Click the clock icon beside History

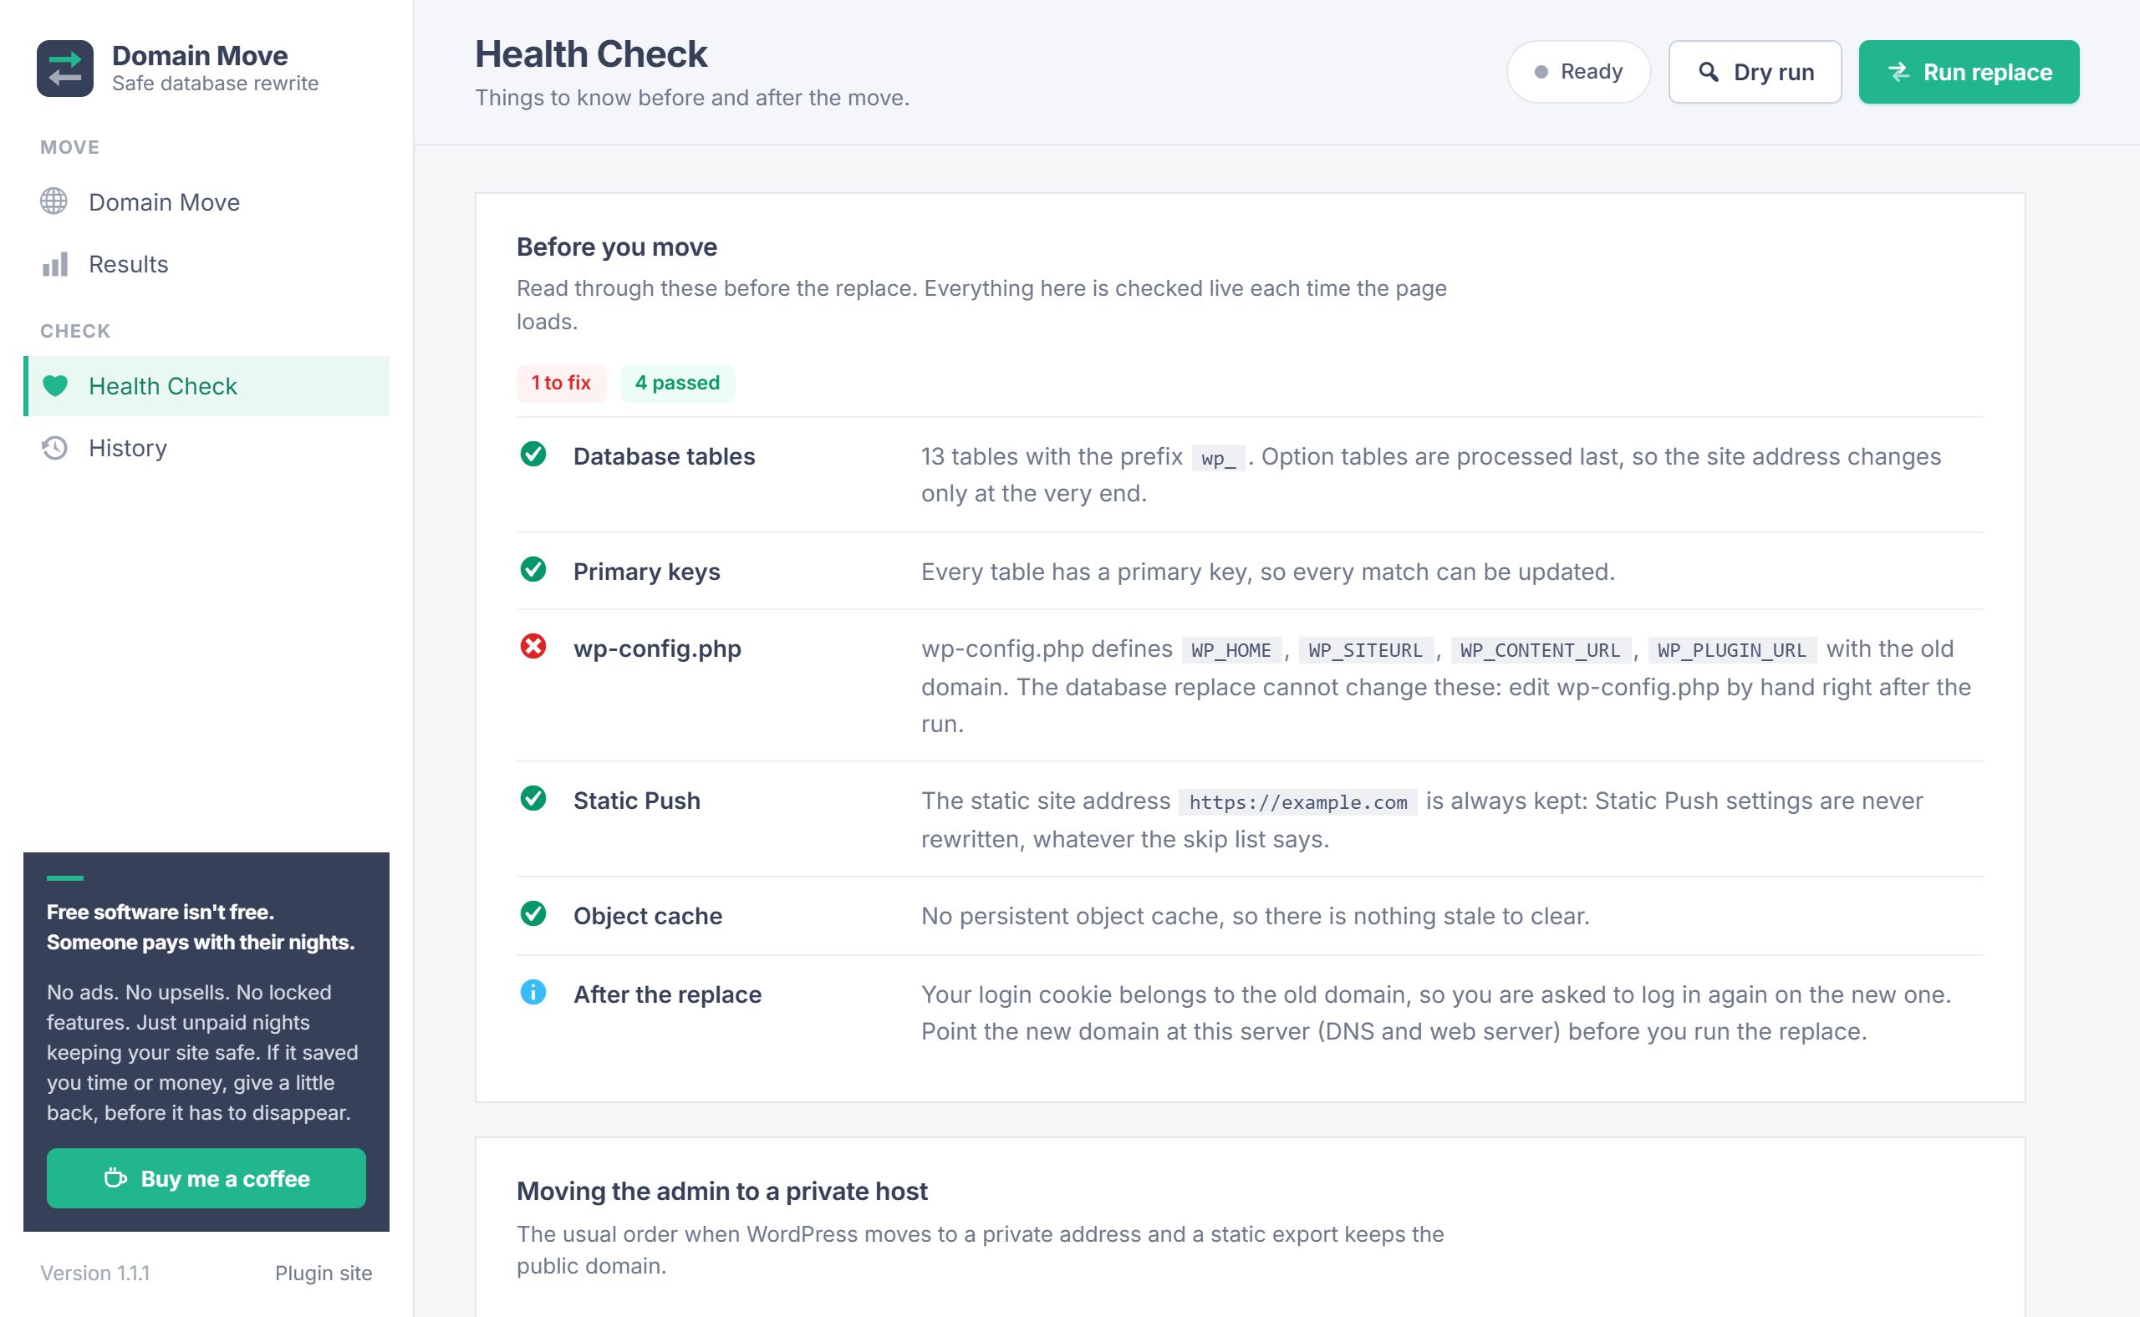[x=54, y=448]
